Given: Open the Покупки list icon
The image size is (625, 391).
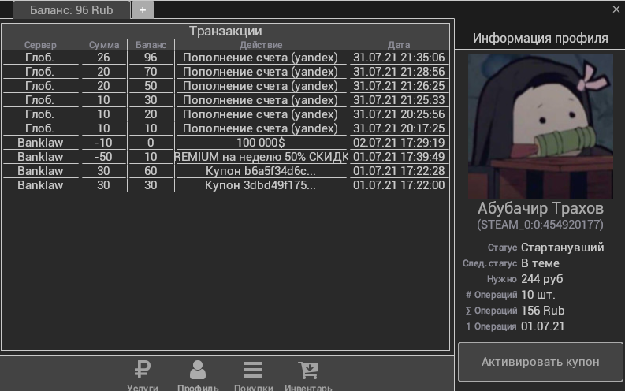Looking at the screenshot, I should 253,371.
